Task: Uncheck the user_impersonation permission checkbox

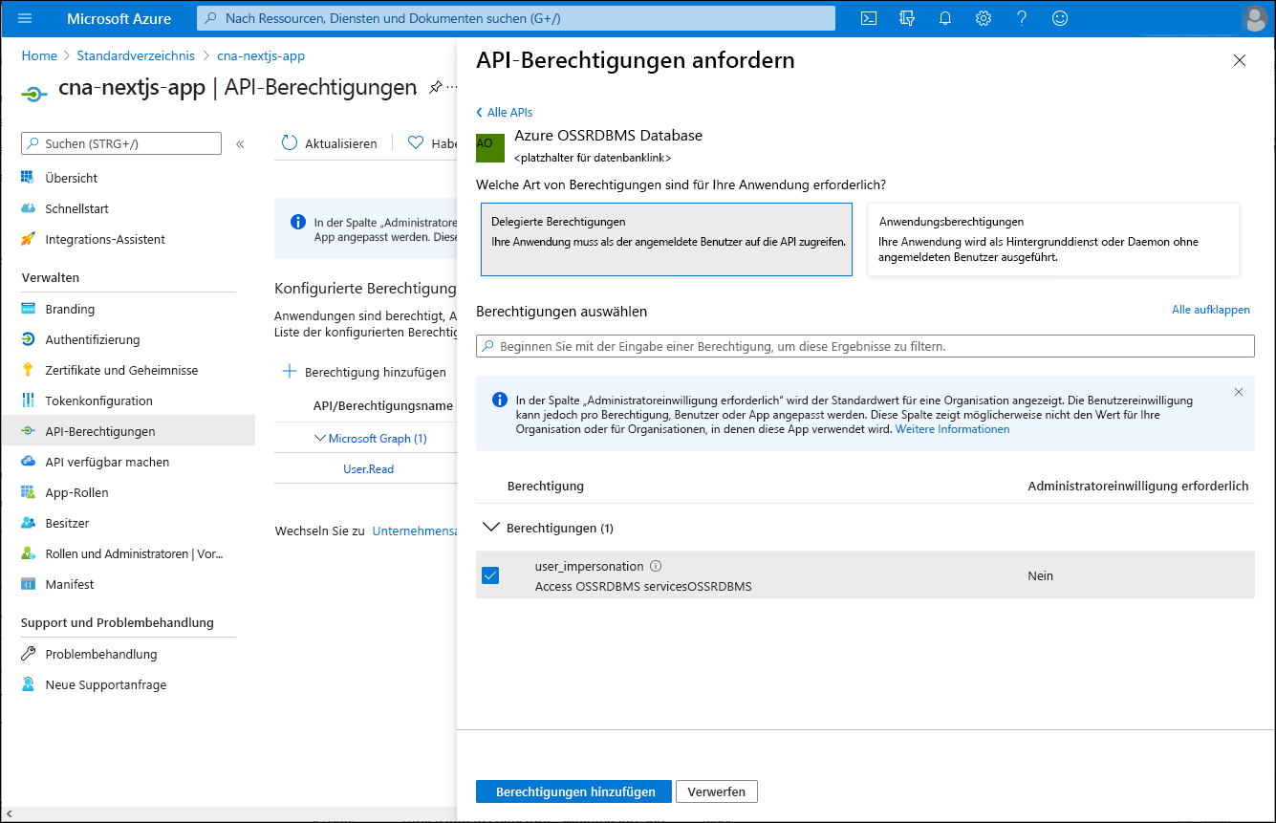Action: pos(490,575)
